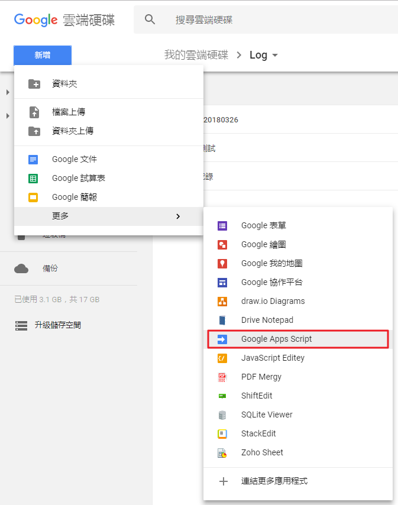Click the Google Sites icon
398x505 pixels.
(222, 283)
